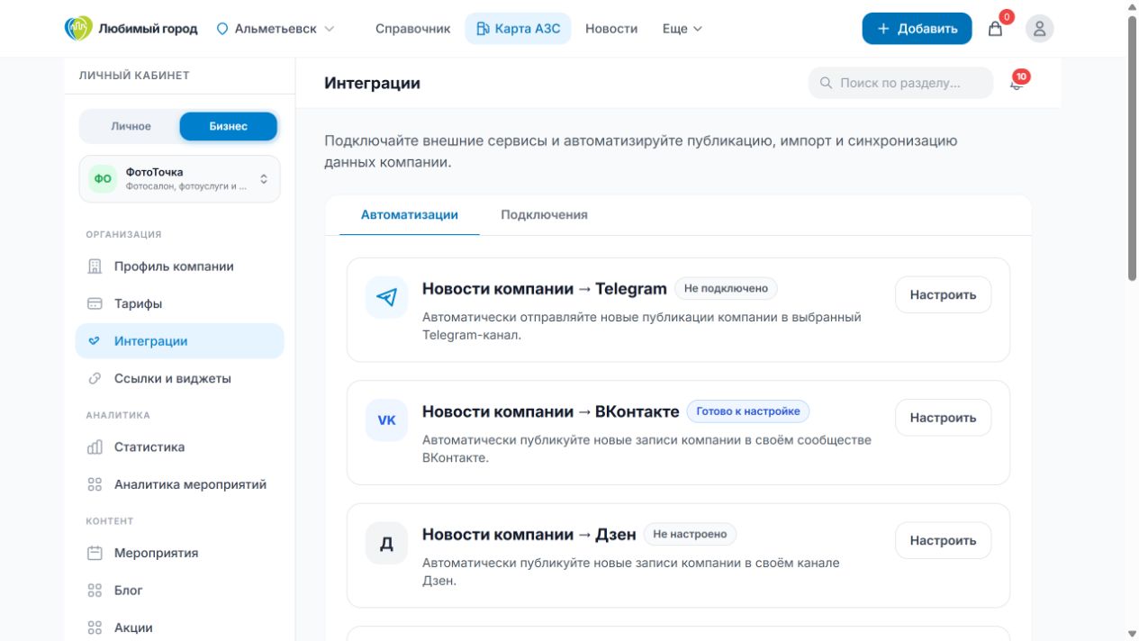1139x641 pixels.
Task: Open Карта АЗС in top navigation
Action: pyautogui.click(x=518, y=29)
